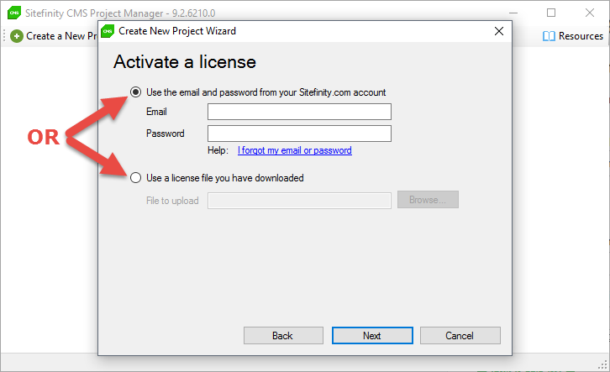The width and height of the screenshot is (610, 372).
Task: Click the Resources book icon
Action: point(549,36)
